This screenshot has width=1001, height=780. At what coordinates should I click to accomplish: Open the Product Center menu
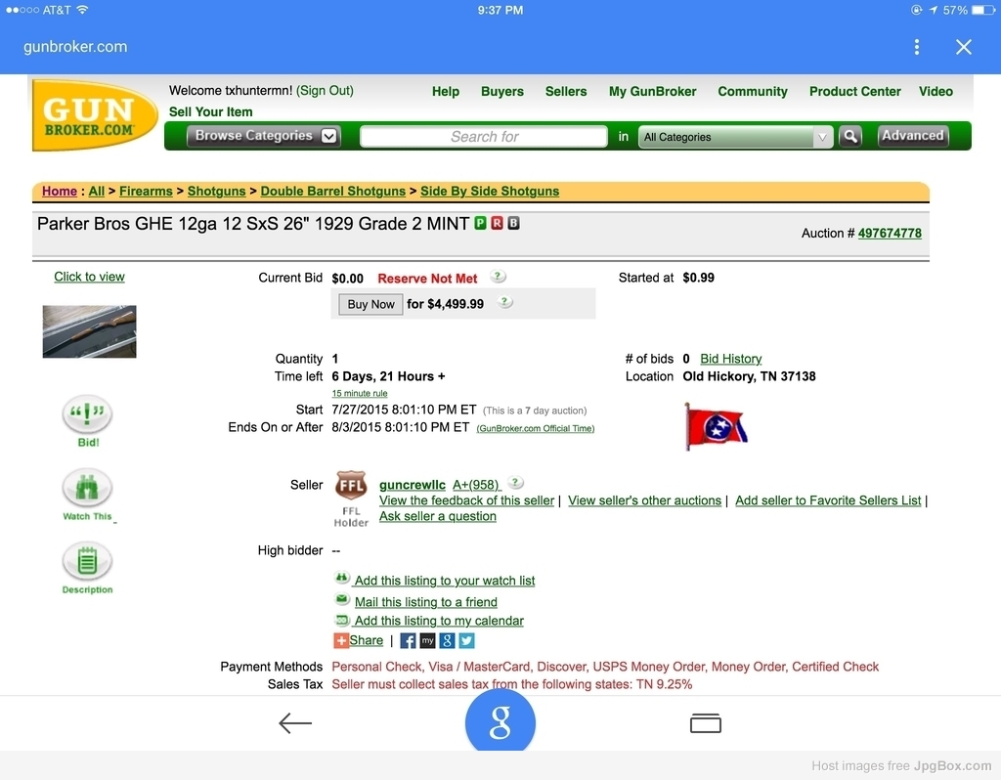coord(855,91)
